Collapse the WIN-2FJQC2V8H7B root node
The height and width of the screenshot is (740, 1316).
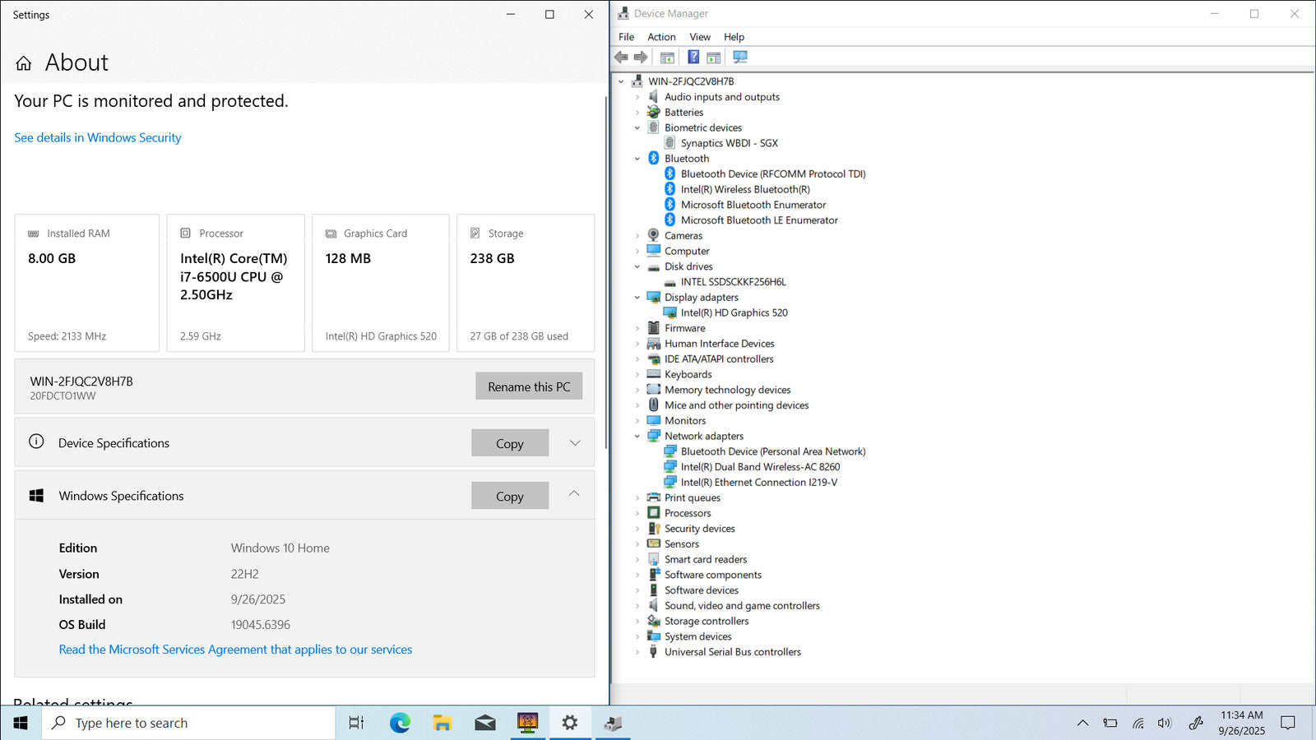coord(622,81)
